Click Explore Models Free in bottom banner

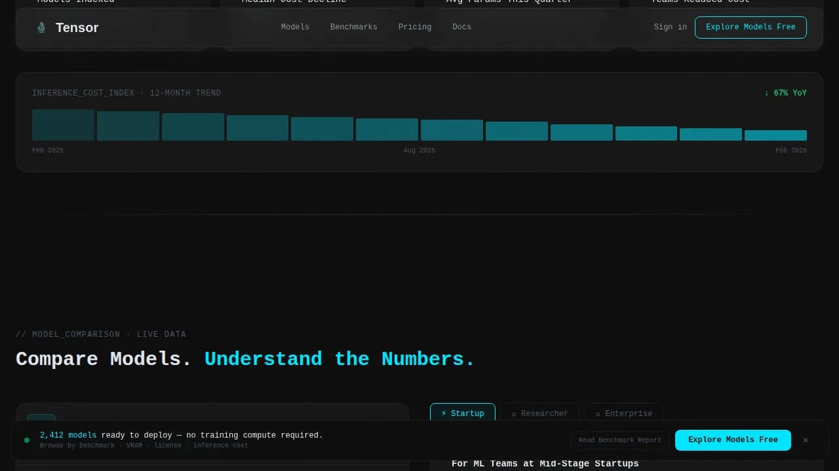click(x=733, y=440)
